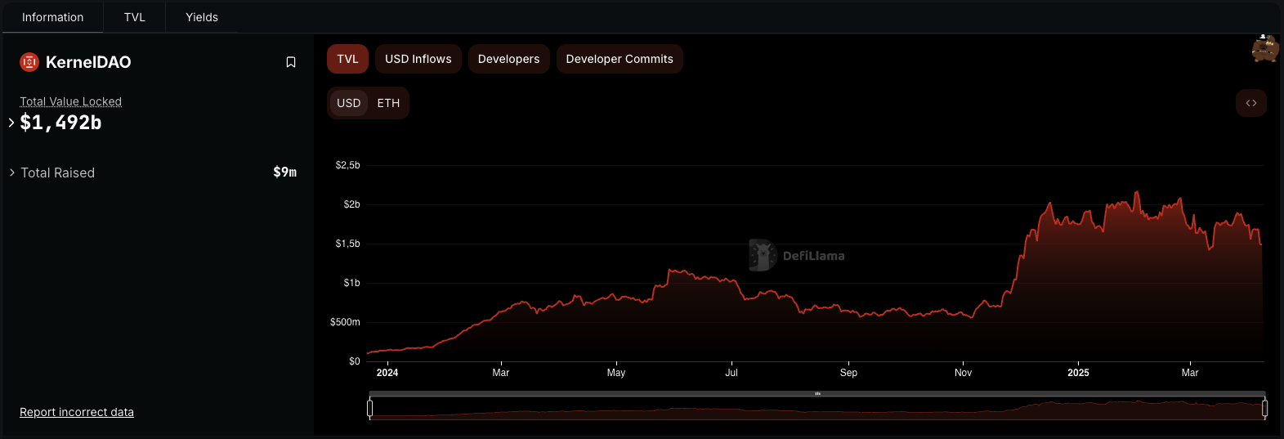Image resolution: width=1284 pixels, height=439 pixels.
Task: Toggle the USD Inflows chart metric
Action: [418, 59]
